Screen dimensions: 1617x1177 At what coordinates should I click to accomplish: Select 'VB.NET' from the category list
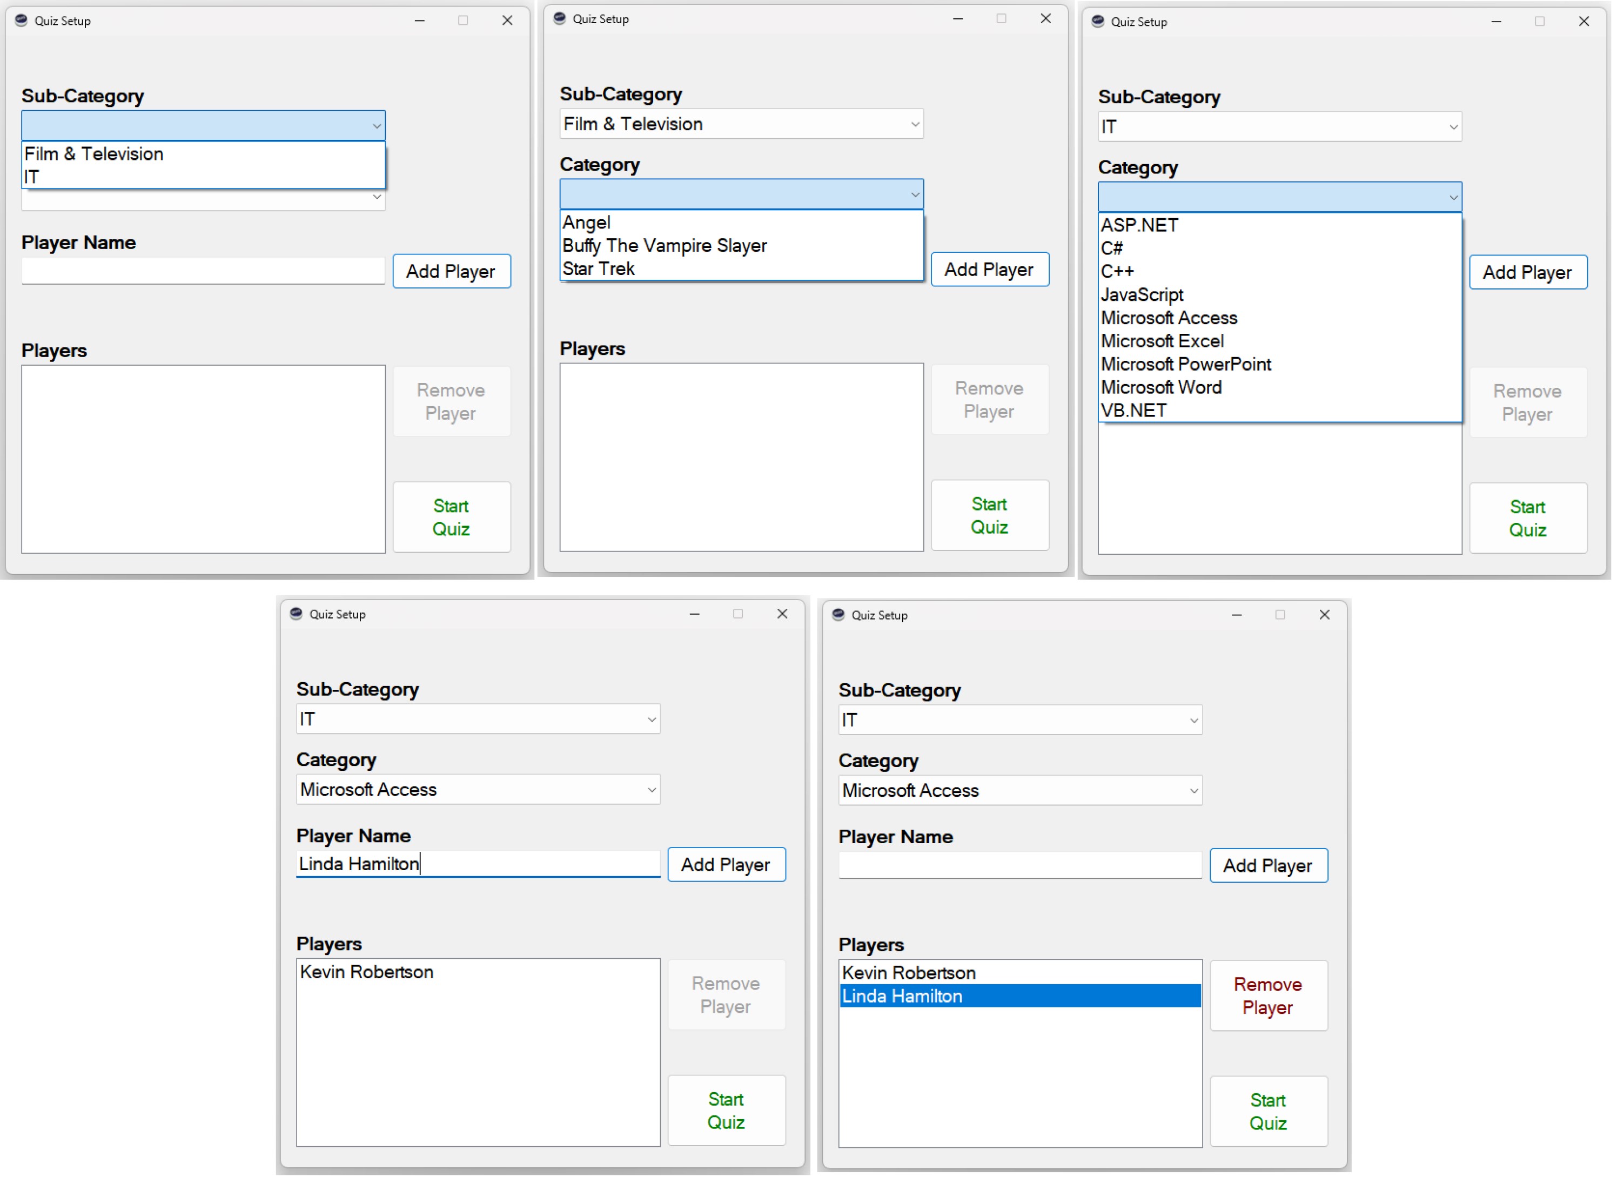pos(1133,411)
